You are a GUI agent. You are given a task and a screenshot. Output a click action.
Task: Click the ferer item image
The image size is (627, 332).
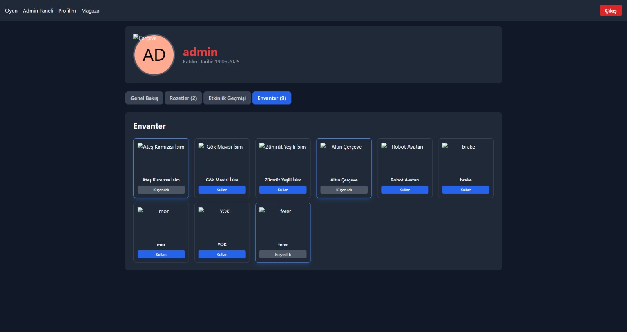coord(283,223)
